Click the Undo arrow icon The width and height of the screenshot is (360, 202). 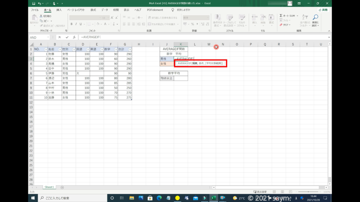[x=40, y=4]
